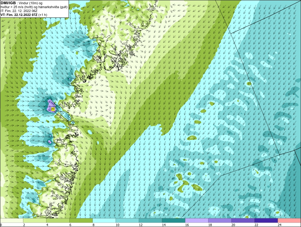This screenshot has height=227, width=301.
Task: Click the 'hviður > 25 m/s' description line
Action: [x=34, y=7]
